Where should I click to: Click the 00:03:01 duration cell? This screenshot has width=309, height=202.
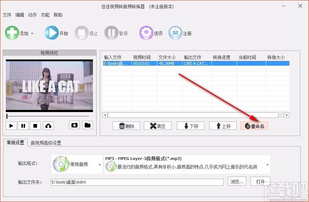pos(144,63)
